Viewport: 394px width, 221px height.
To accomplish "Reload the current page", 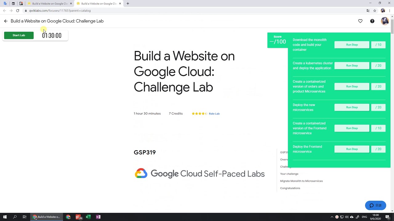I will (x=18, y=10).
